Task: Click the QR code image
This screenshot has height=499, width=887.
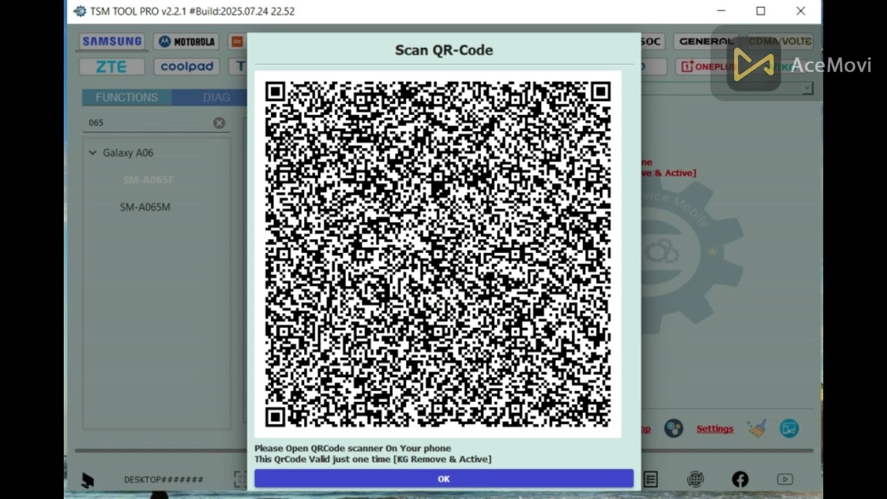Action: coord(438,254)
